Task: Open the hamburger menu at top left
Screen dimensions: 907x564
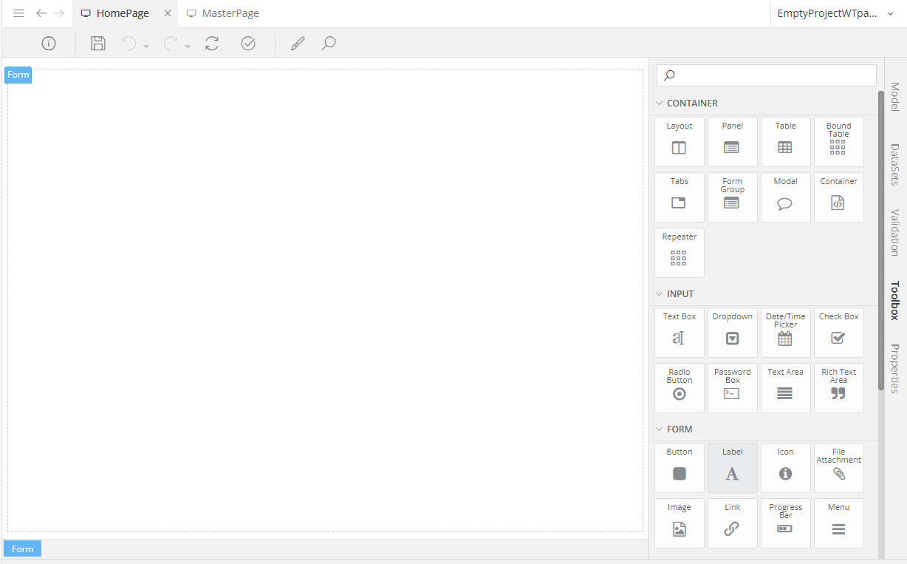Action: (x=19, y=13)
